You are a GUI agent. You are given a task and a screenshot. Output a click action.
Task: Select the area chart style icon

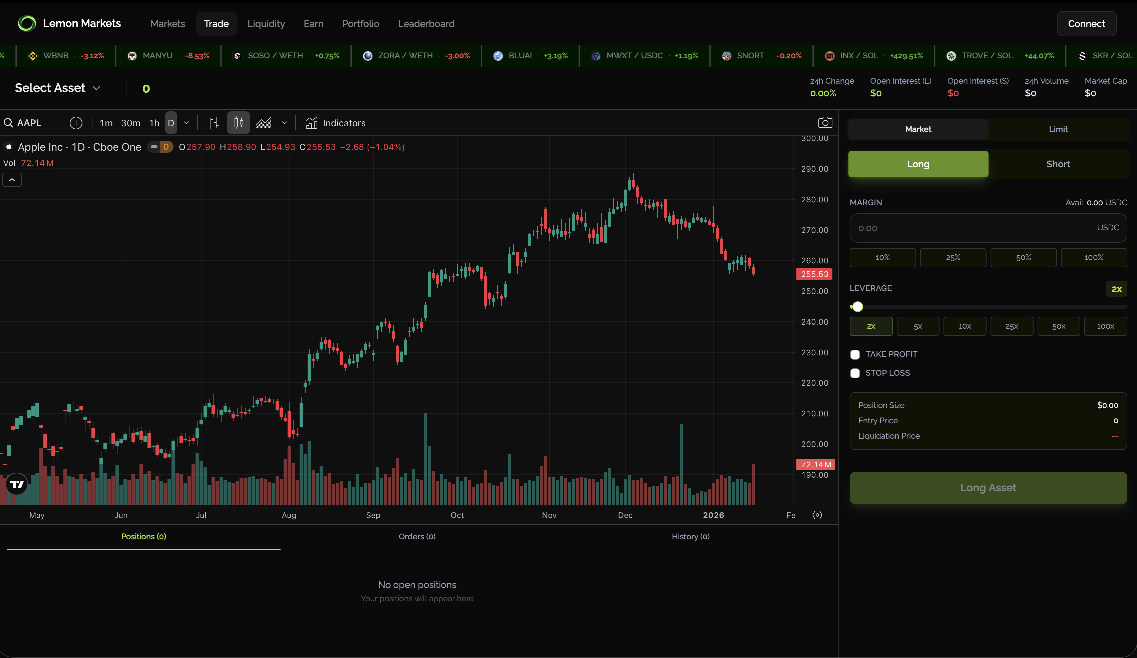click(x=264, y=123)
